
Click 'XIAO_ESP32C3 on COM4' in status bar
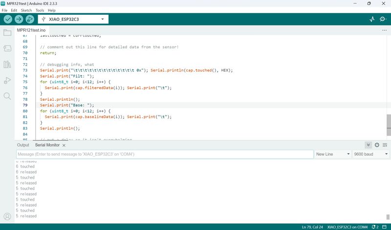[x=348, y=227]
